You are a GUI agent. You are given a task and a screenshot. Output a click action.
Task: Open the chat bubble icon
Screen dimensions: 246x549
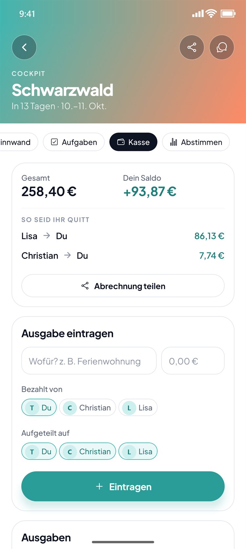click(222, 47)
